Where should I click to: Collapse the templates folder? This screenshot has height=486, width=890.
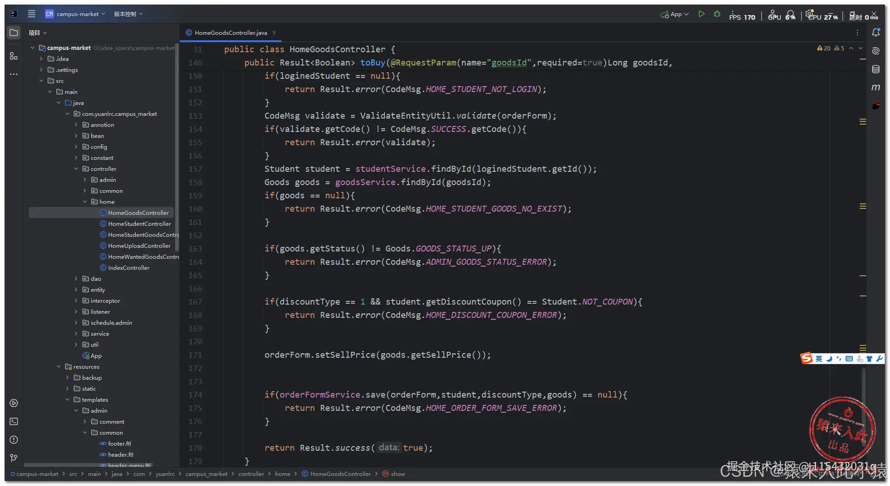(x=67, y=399)
